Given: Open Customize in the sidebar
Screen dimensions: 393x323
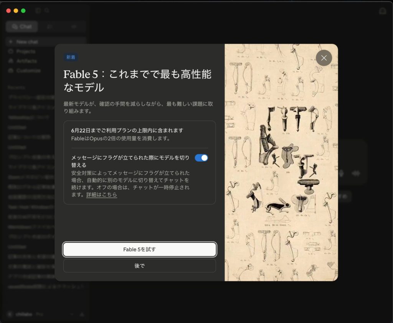Looking at the screenshot, I should (28, 71).
